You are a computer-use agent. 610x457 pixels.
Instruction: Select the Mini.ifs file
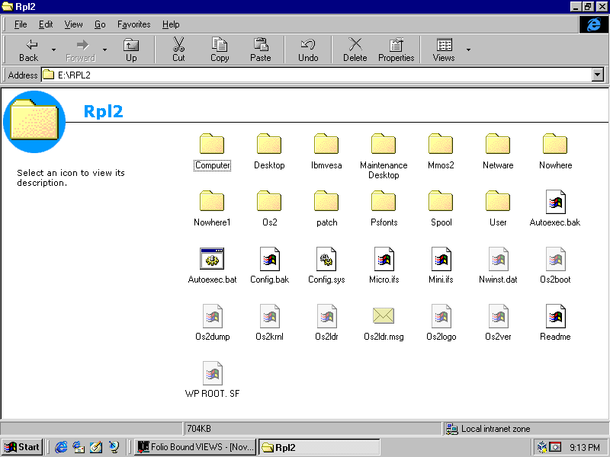point(441,266)
